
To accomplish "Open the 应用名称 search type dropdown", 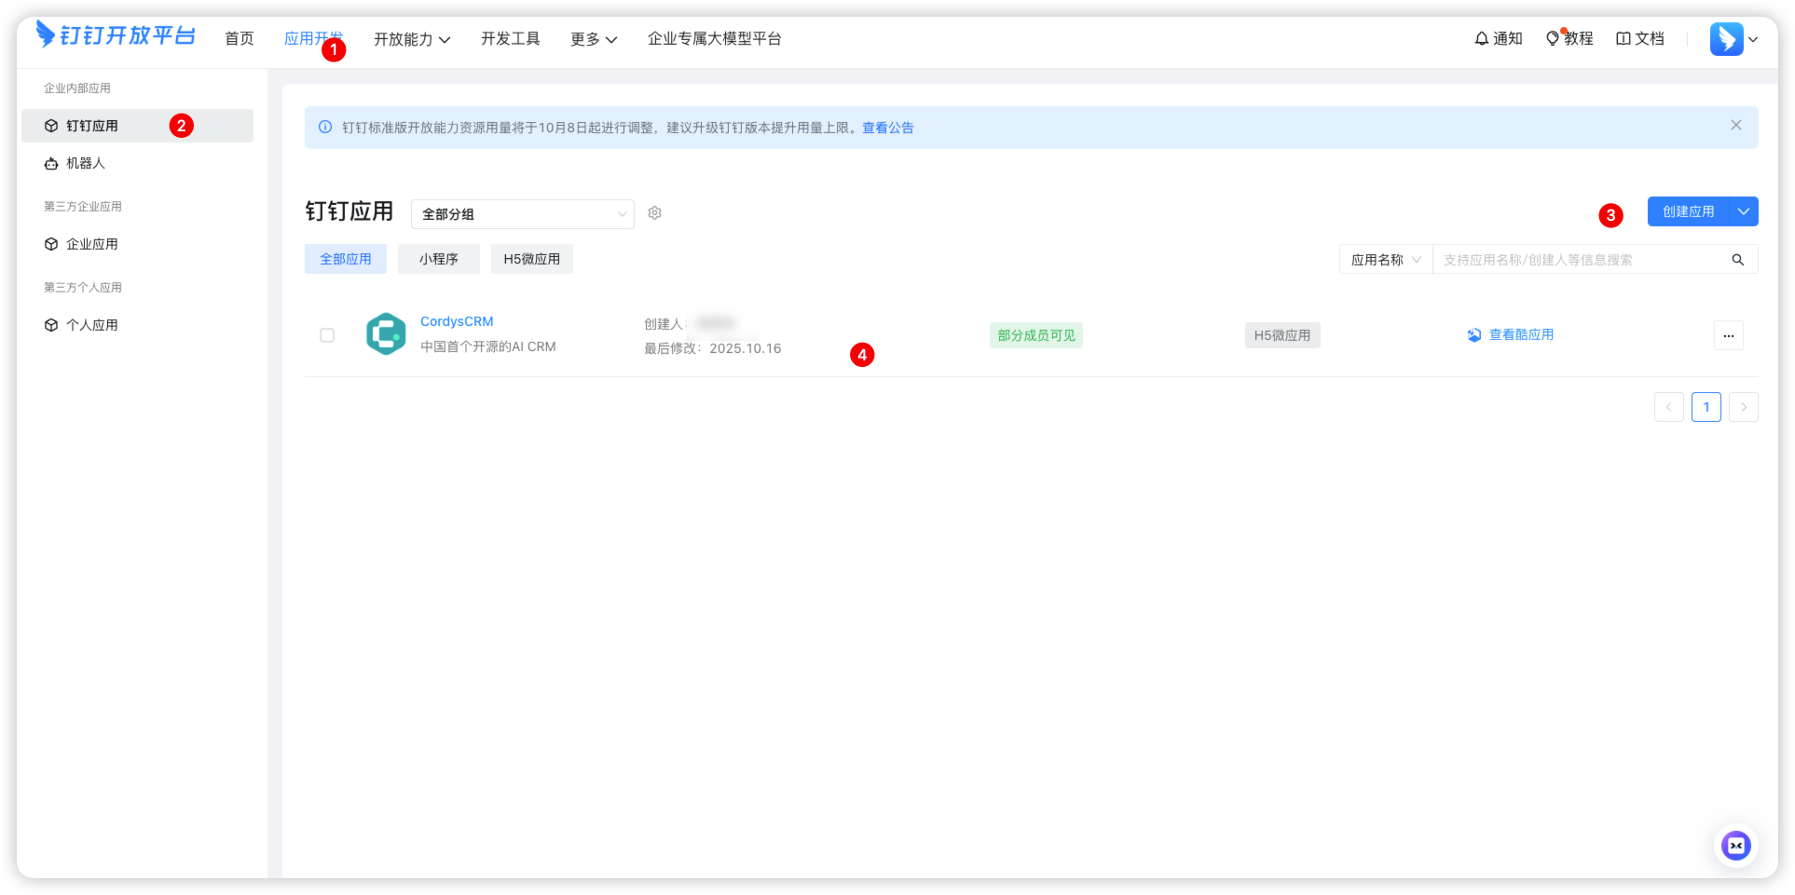I will [1385, 260].
